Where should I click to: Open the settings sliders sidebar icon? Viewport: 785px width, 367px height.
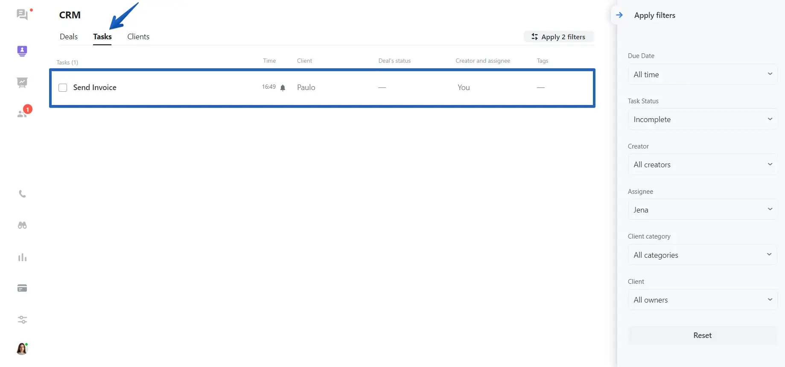pyautogui.click(x=22, y=320)
